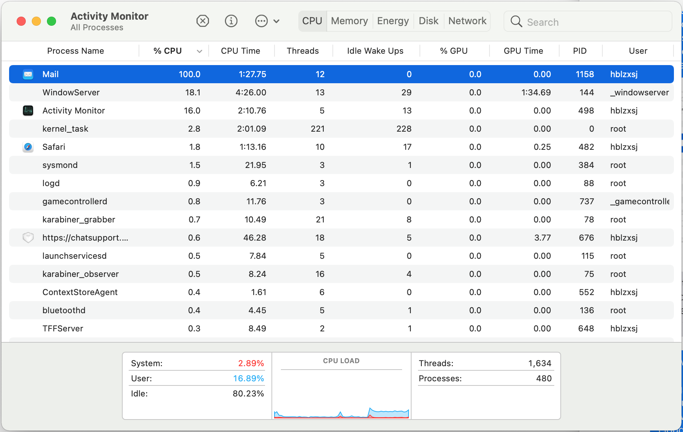Sort by Process Name column header
This screenshot has height=432, width=683.
pyautogui.click(x=75, y=51)
